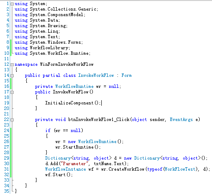Click 'WorkFlowTest' type on line 31
The height and width of the screenshot is (194, 212).
(180, 169)
